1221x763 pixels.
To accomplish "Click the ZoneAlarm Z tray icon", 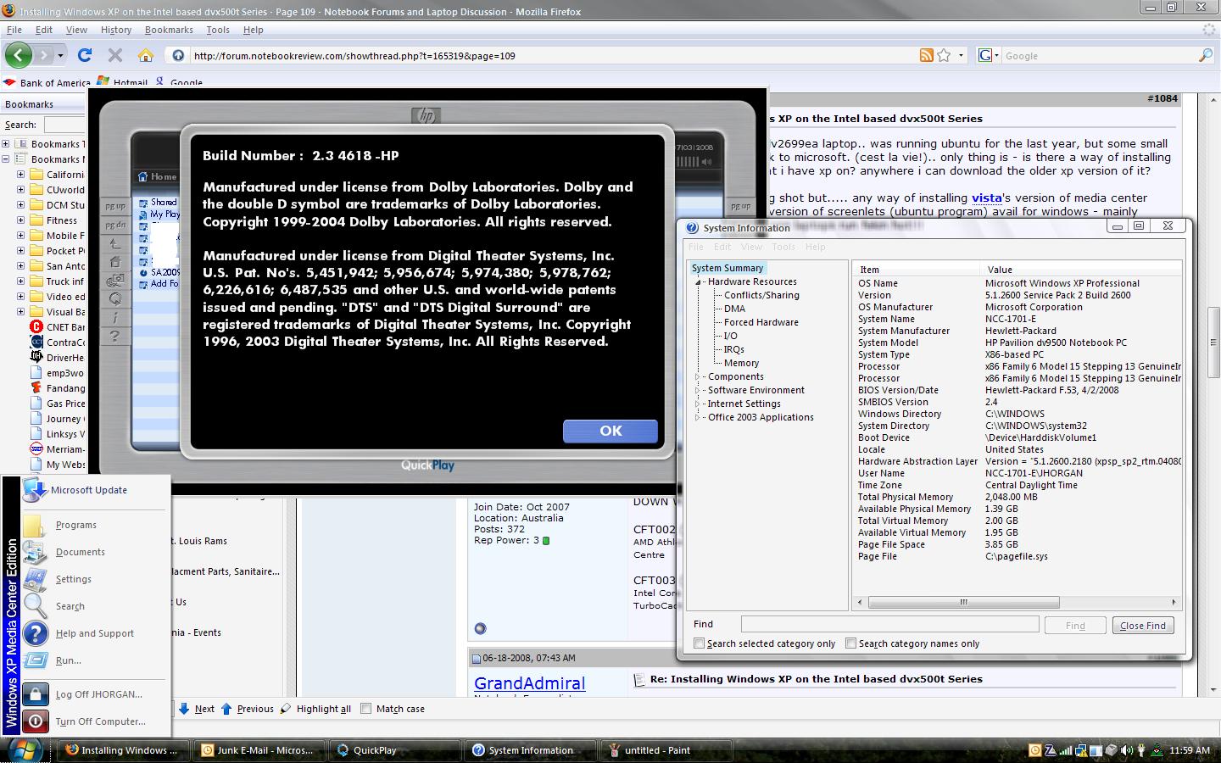I will point(1051,750).
